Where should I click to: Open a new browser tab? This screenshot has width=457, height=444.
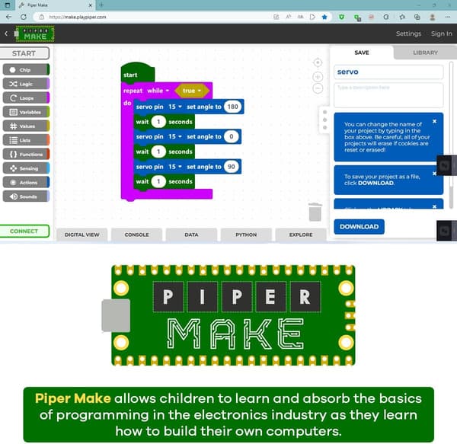[101, 5]
